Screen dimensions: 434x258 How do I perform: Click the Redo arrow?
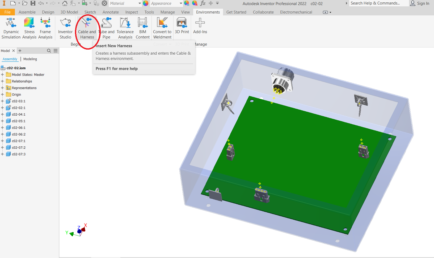pos(53,3)
